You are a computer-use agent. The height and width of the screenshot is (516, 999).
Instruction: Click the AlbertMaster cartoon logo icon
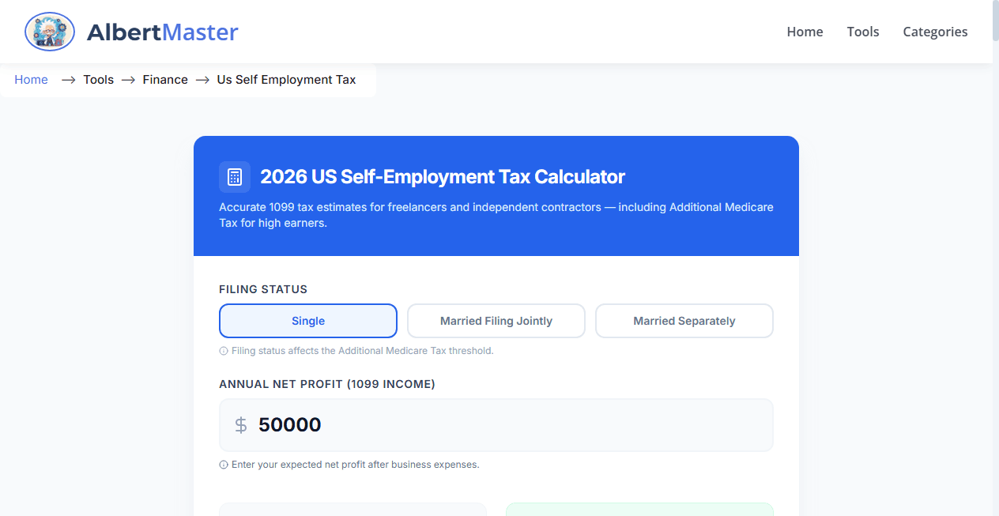coord(49,32)
